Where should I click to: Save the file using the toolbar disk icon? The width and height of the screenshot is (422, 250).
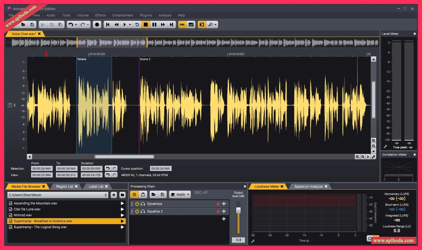32,25
